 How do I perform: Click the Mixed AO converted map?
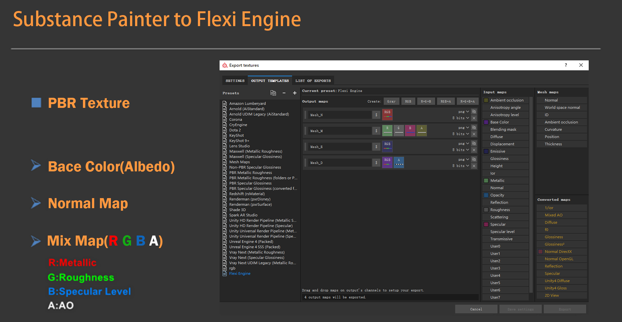(562, 215)
